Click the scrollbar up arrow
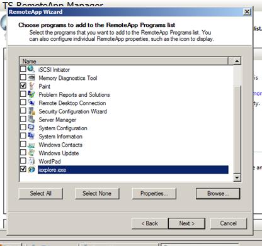The height and width of the screenshot is (246, 262). pyautogui.click(x=237, y=61)
